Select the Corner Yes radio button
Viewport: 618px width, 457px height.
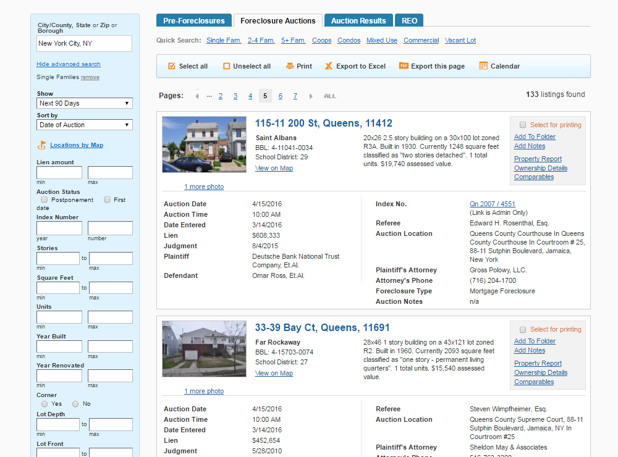tap(44, 404)
